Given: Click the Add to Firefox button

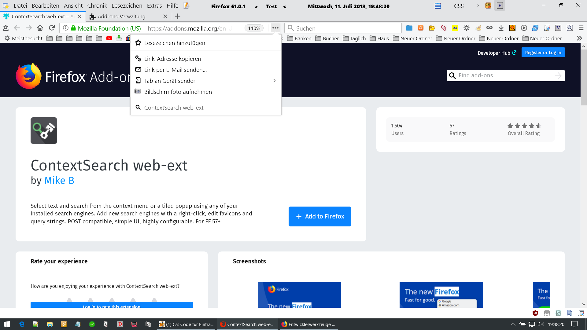Looking at the screenshot, I should pos(319,216).
